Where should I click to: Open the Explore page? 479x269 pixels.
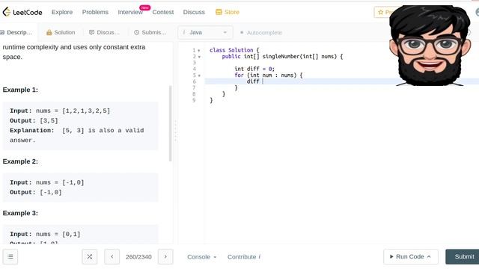coord(62,12)
